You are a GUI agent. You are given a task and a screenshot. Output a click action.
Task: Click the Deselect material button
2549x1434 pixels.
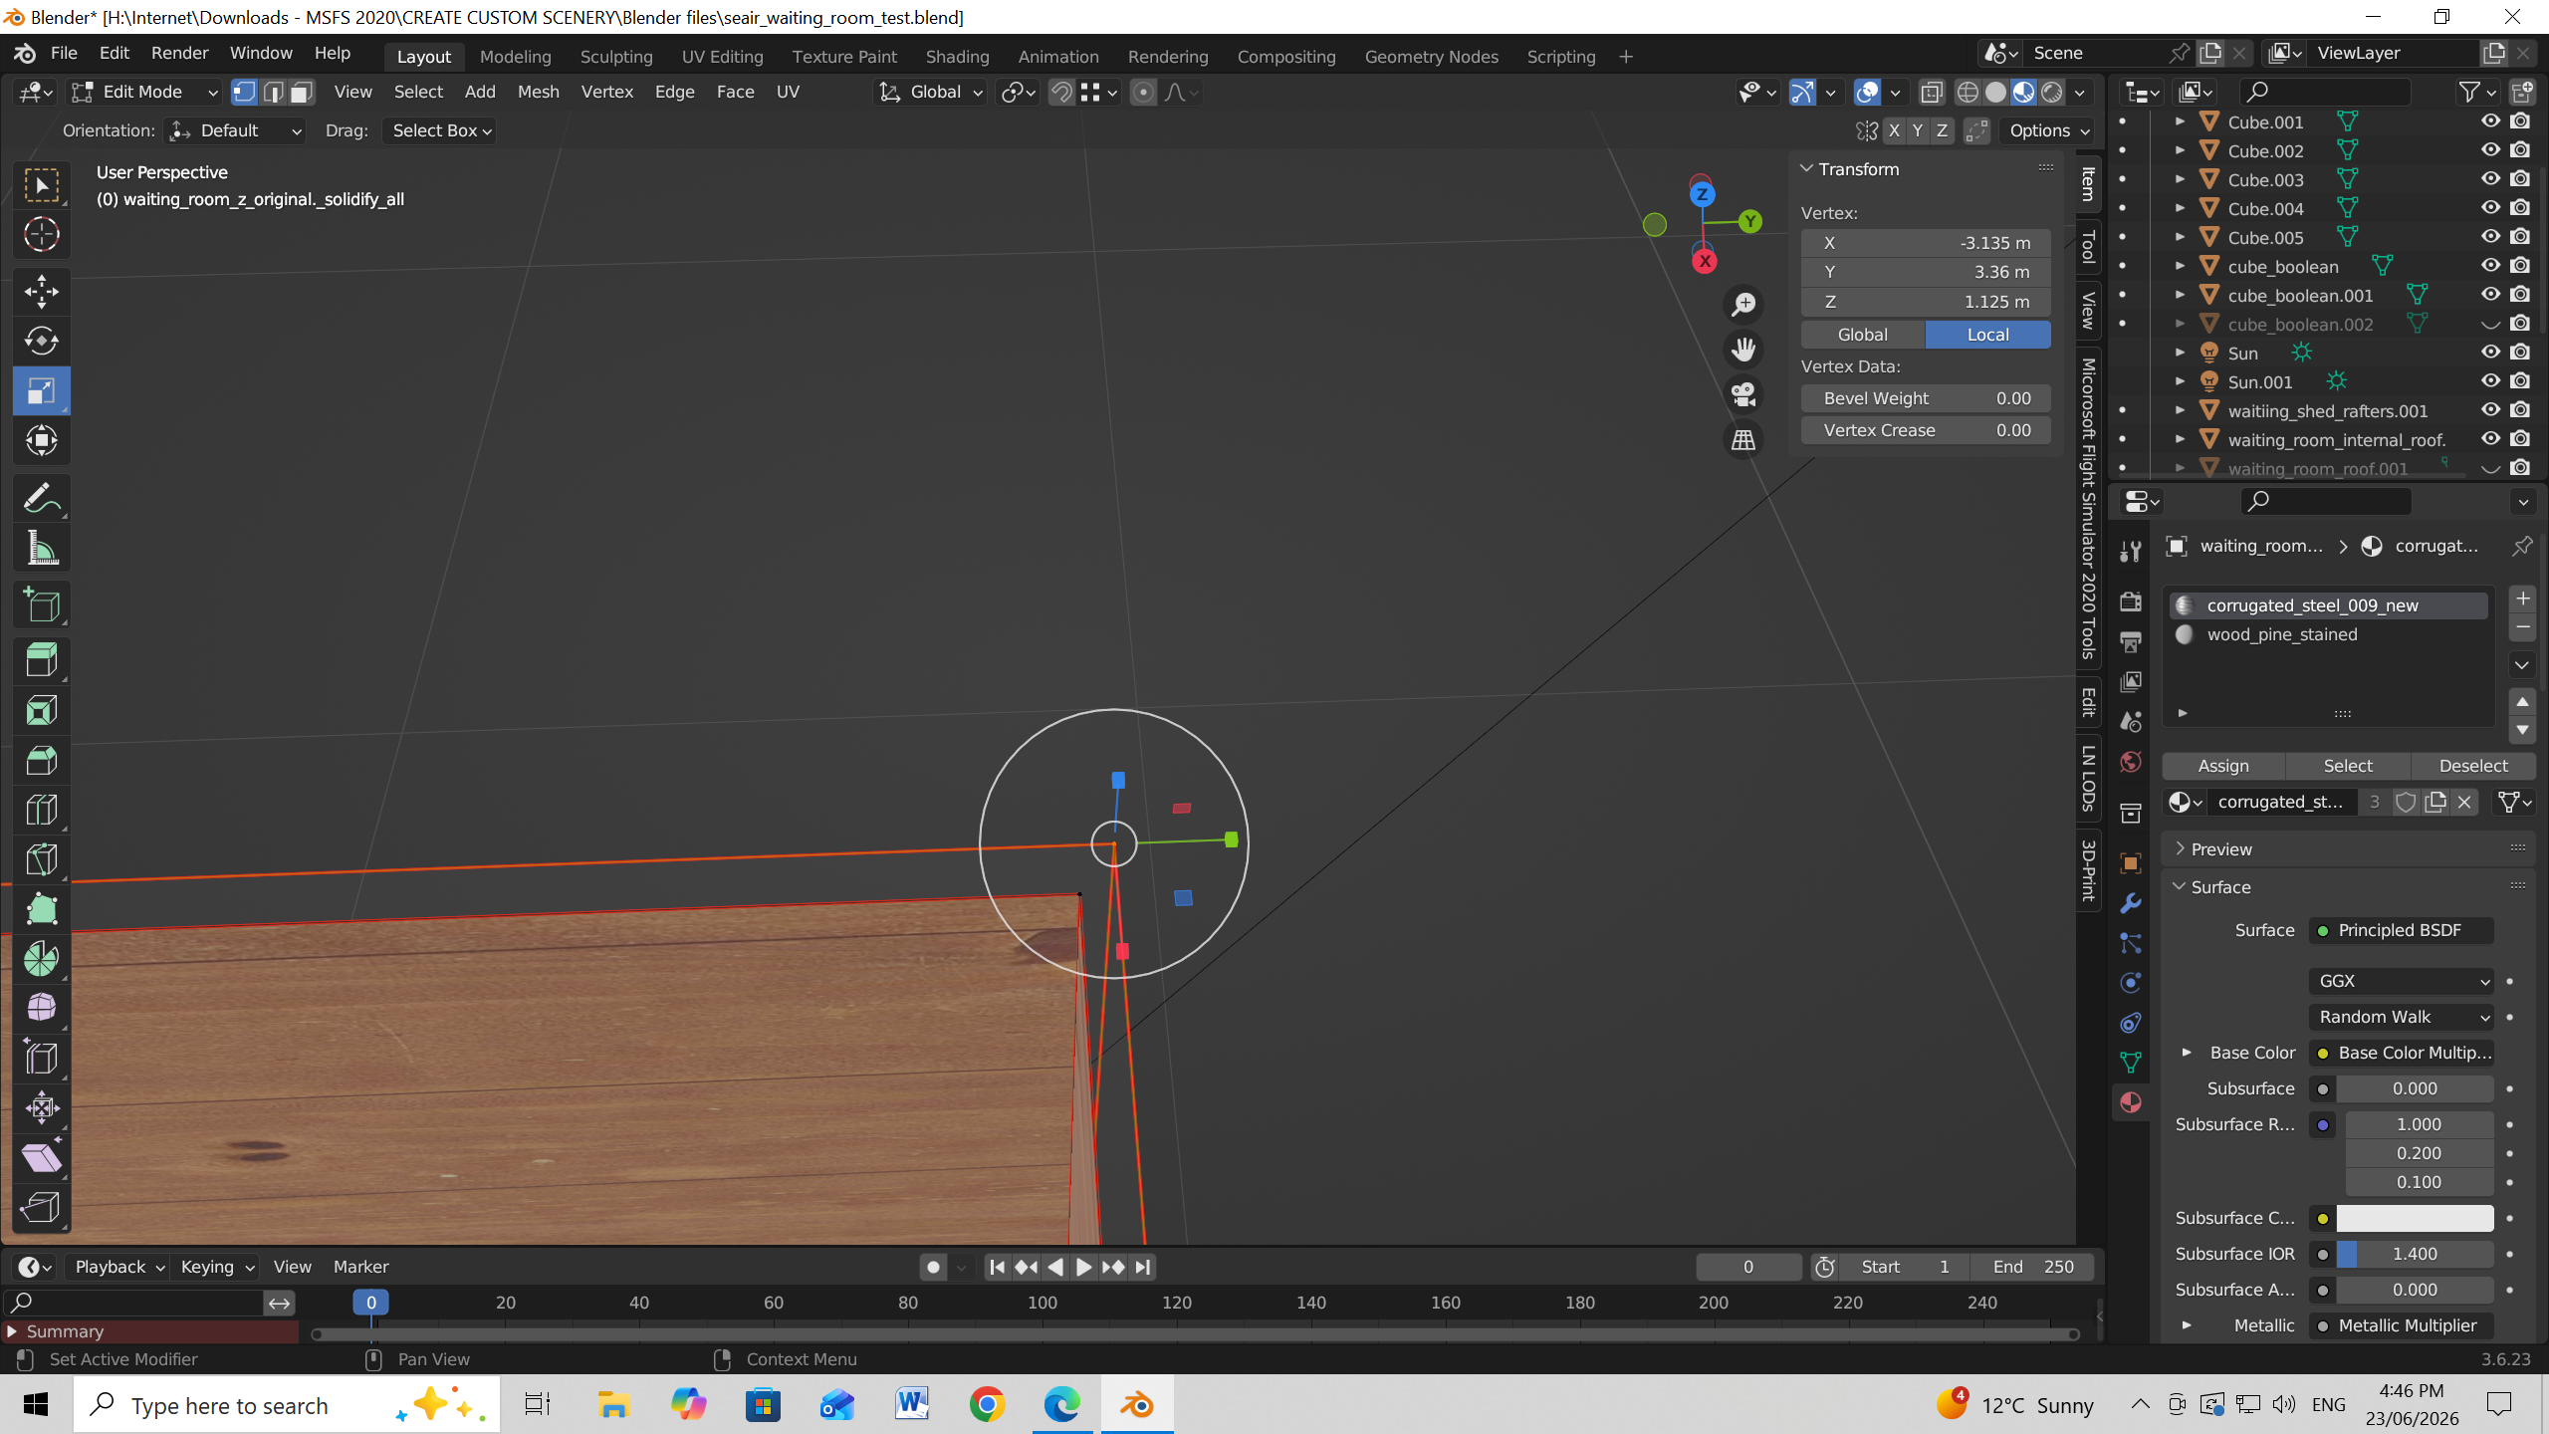click(2473, 766)
